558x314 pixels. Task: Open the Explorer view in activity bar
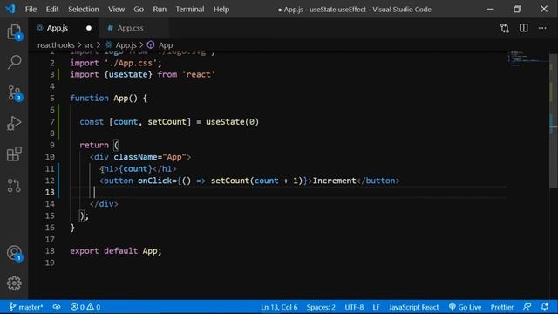(14, 32)
